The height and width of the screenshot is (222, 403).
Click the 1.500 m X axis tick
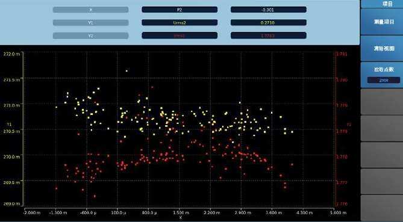[x=181, y=212]
